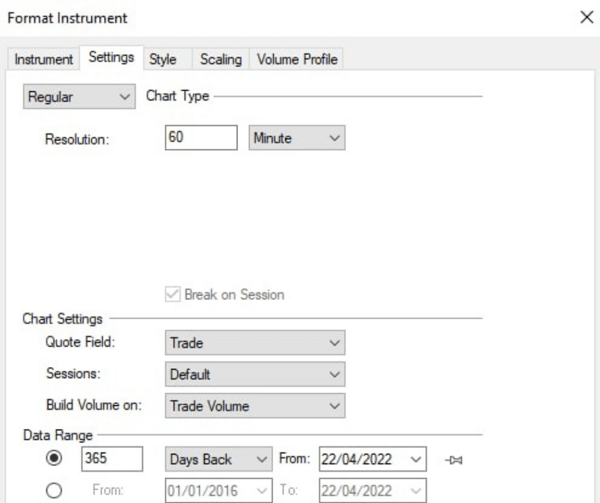Toggle the Break on Session checkbox
Viewport: 600px width, 503px height.
pos(170,295)
